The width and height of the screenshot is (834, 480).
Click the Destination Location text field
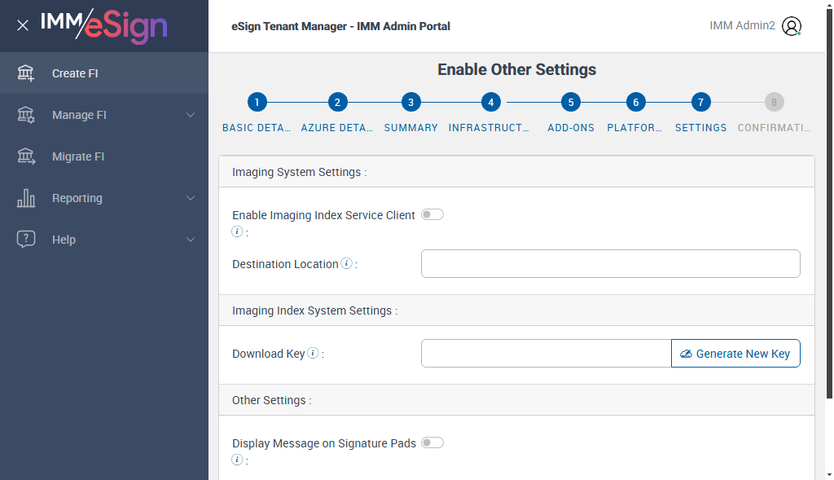coord(610,264)
